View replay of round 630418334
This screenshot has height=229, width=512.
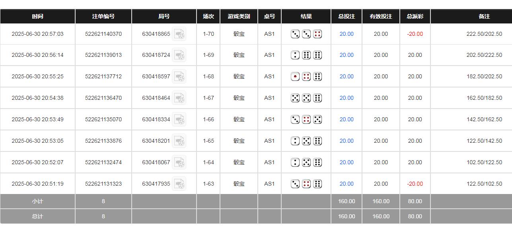point(179,120)
